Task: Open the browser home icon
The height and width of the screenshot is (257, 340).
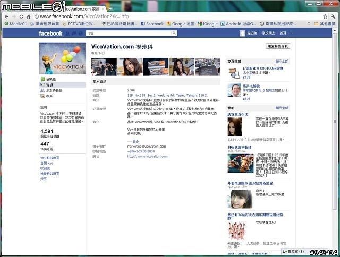Action: 29,16
